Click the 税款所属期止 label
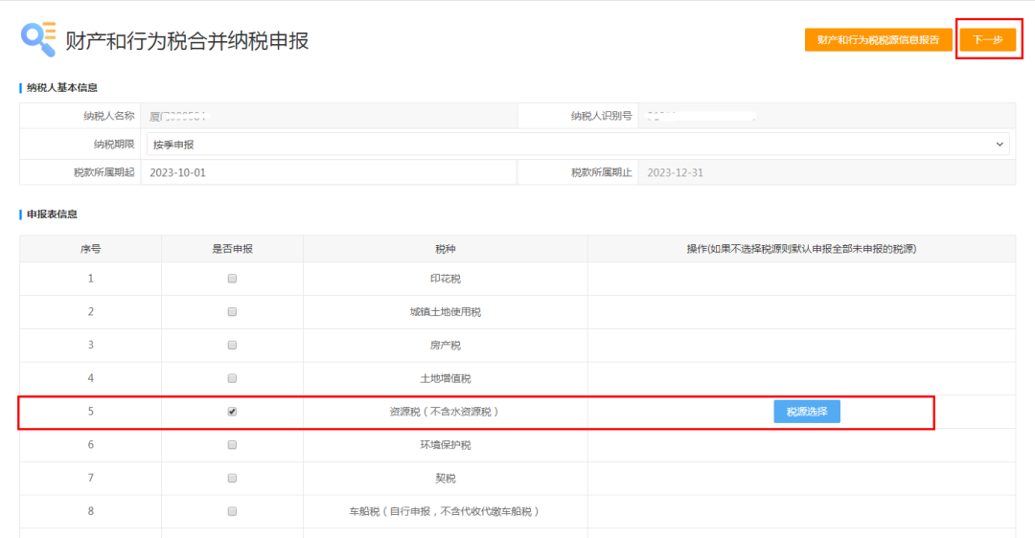Image resolution: width=1035 pixels, height=538 pixels. pos(601,172)
